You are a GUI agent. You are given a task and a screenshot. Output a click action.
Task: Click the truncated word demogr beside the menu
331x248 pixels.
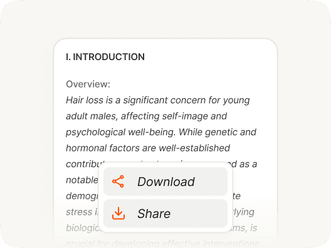(82, 196)
